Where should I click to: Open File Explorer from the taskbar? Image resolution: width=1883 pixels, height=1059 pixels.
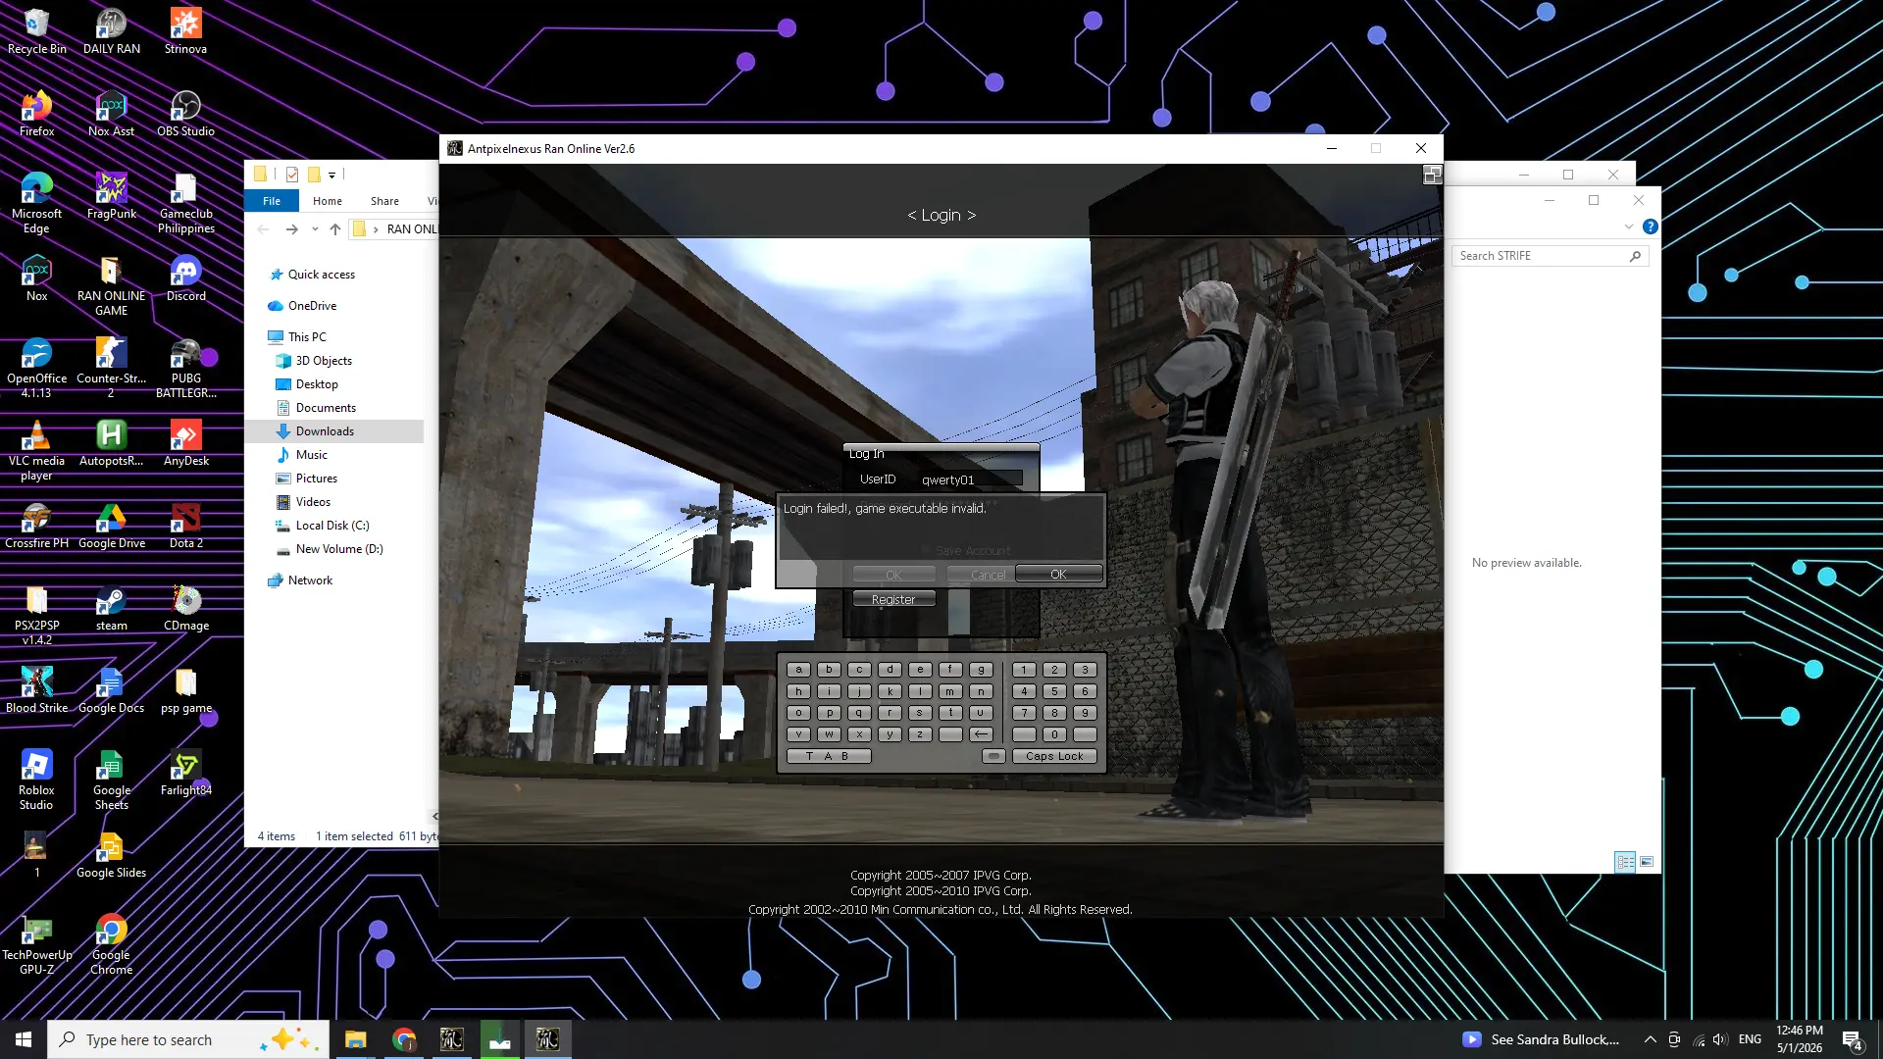pyautogui.click(x=355, y=1039)
